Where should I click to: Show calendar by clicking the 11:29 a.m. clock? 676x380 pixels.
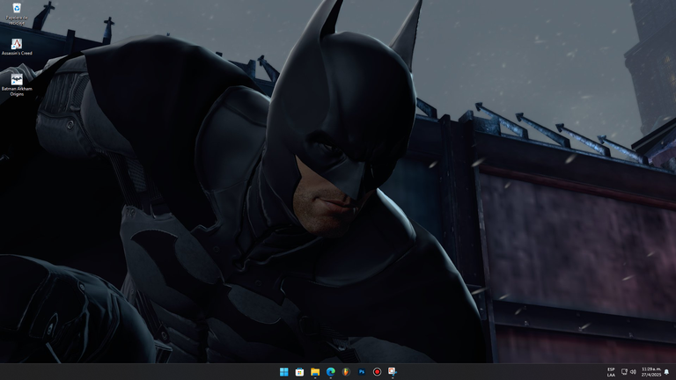coord(651,372)
